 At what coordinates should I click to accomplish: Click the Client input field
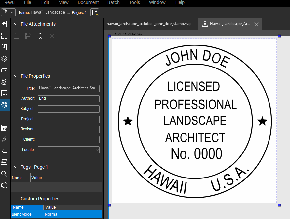click(x=69, y=140)
